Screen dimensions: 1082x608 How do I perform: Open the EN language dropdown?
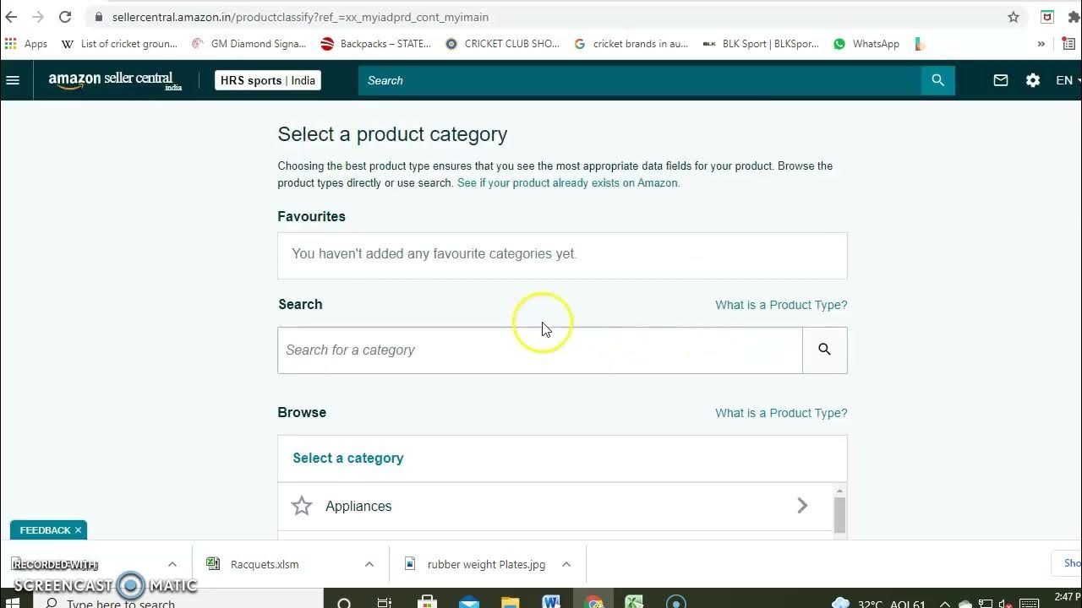pos(1066,80)
